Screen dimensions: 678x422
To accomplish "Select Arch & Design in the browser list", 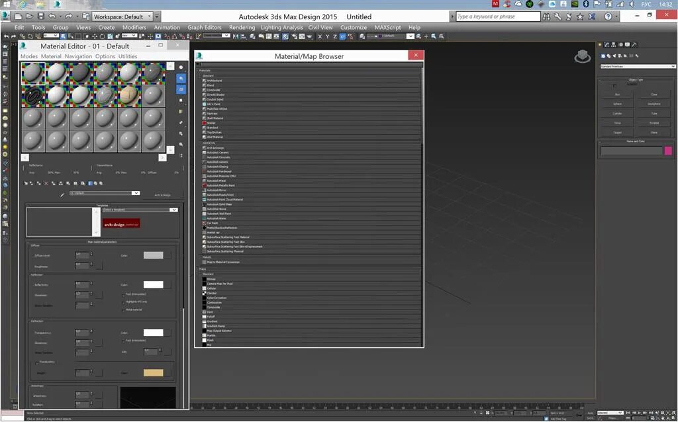I will [x=311, y=148].
